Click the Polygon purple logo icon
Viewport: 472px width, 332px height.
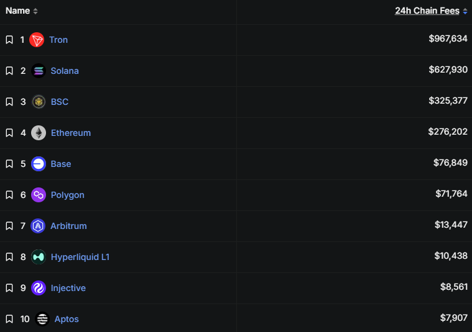click(x=39, y=195)
